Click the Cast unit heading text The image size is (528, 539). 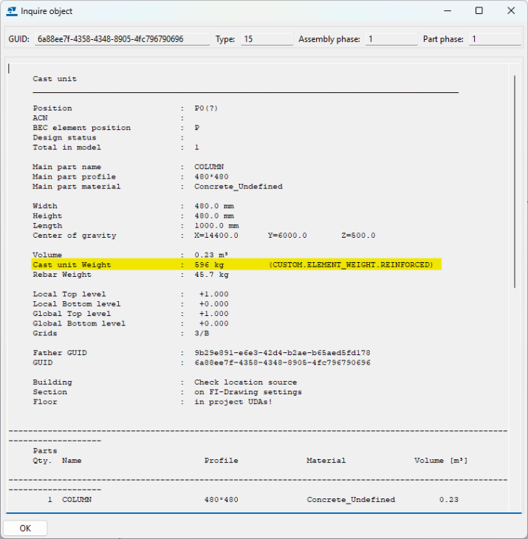coord(55,79)
